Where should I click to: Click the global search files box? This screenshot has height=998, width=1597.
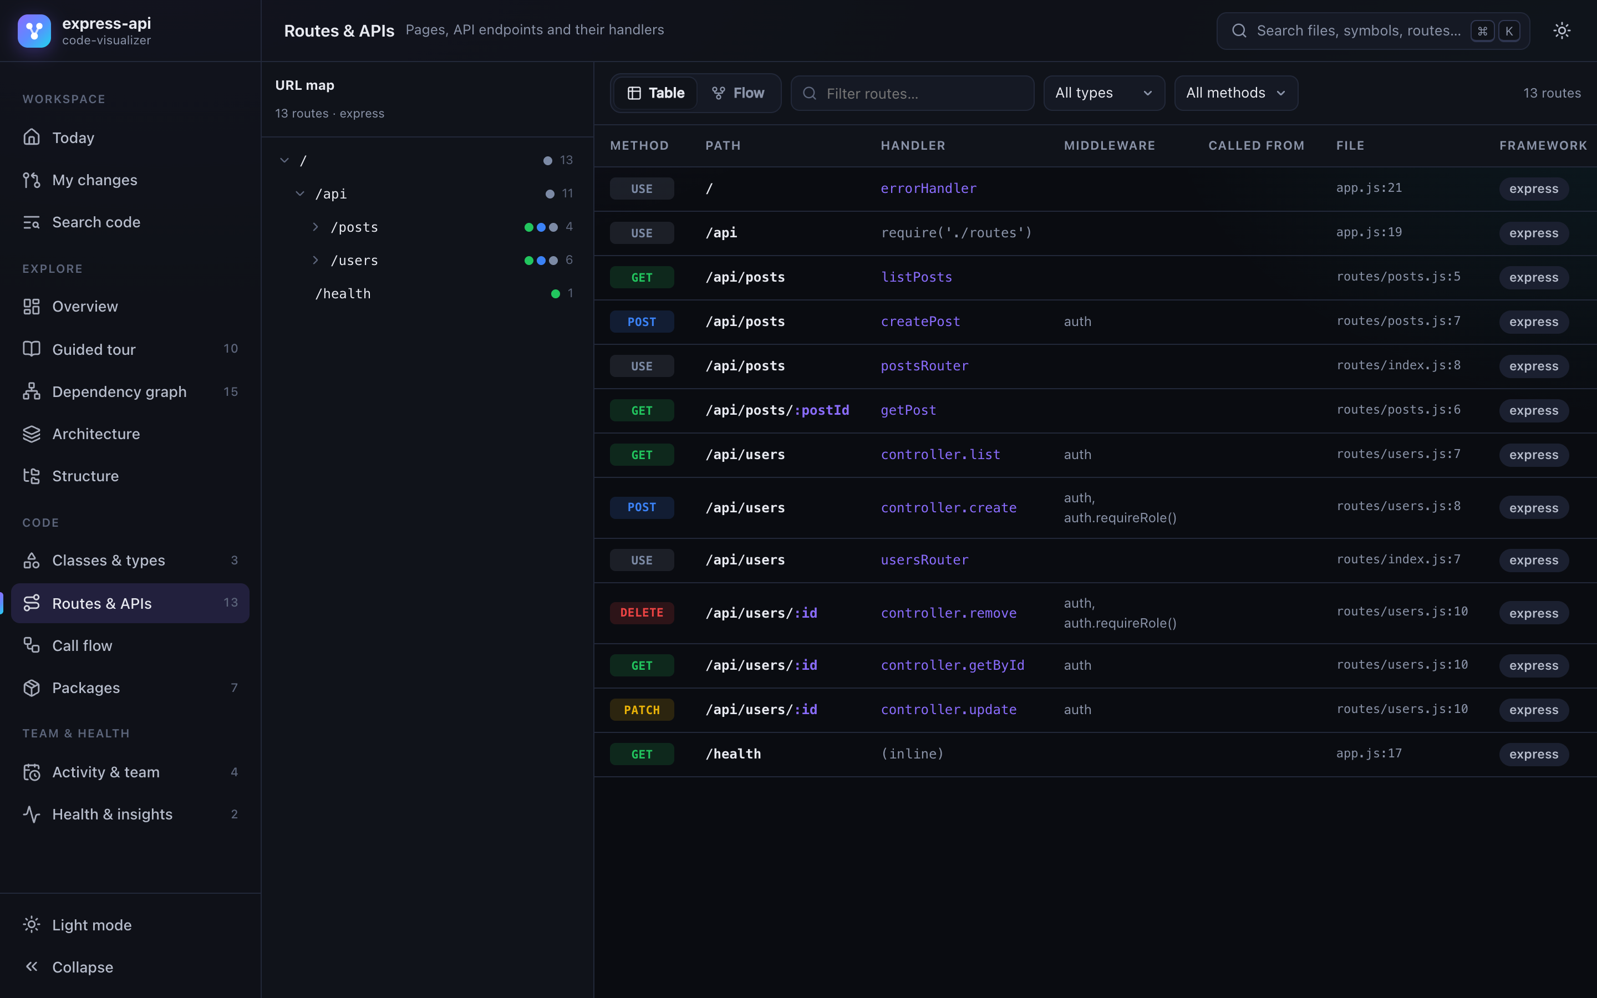[1372, 31]
